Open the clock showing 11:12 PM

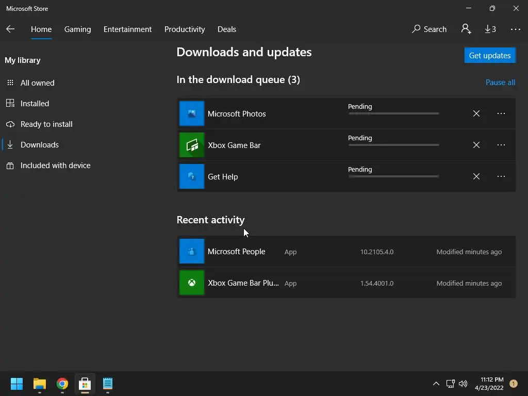coord(489,384)
